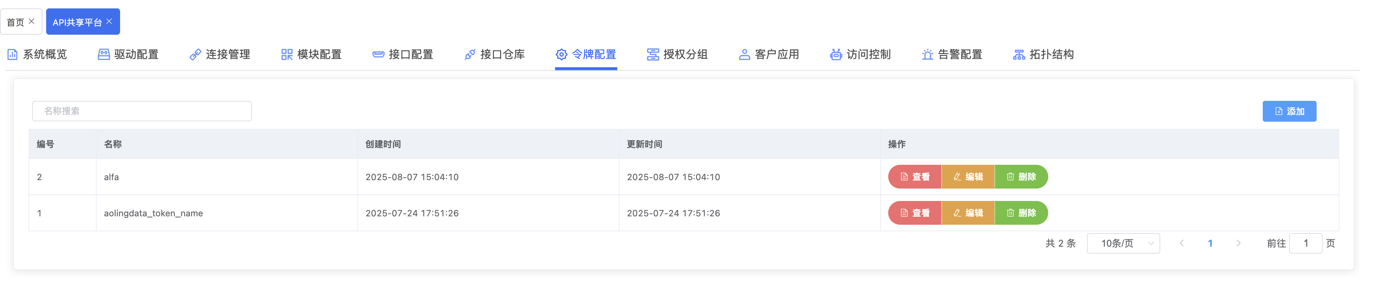Click the 连接管理 link icon
1381x300 pixels.
[x=195, y=54]
